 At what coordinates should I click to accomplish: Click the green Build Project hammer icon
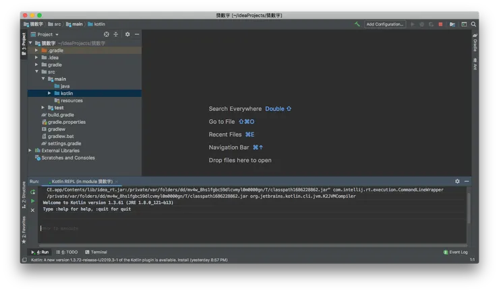coord(357,24)
